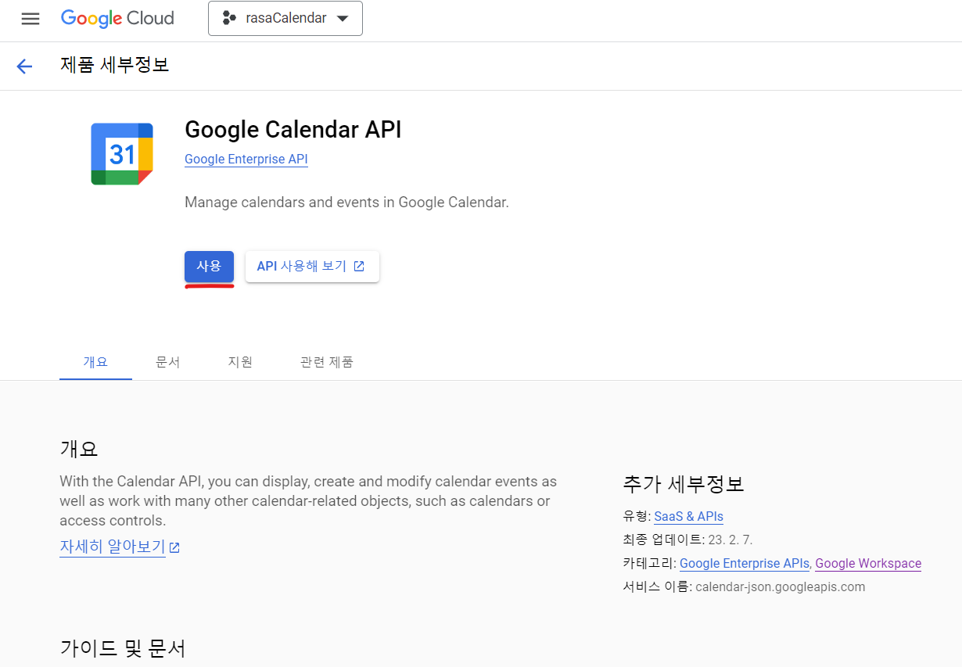Go back with the left arrow
This screenshot has width=962, height=667.
click(x=24, y=66)
